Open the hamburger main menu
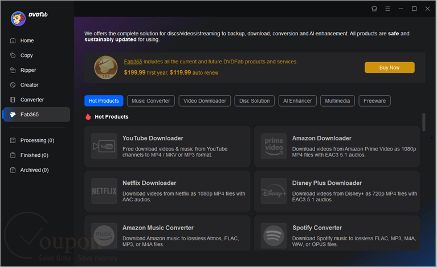 coord(387,9)
